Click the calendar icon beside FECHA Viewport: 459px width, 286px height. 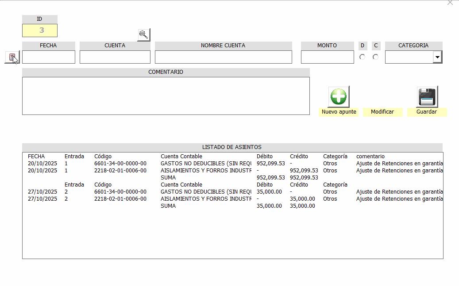(12, 57)
